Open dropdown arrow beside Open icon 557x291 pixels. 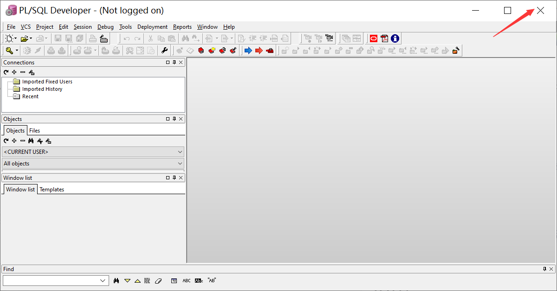pyautogui.click(x=31, y=38)
